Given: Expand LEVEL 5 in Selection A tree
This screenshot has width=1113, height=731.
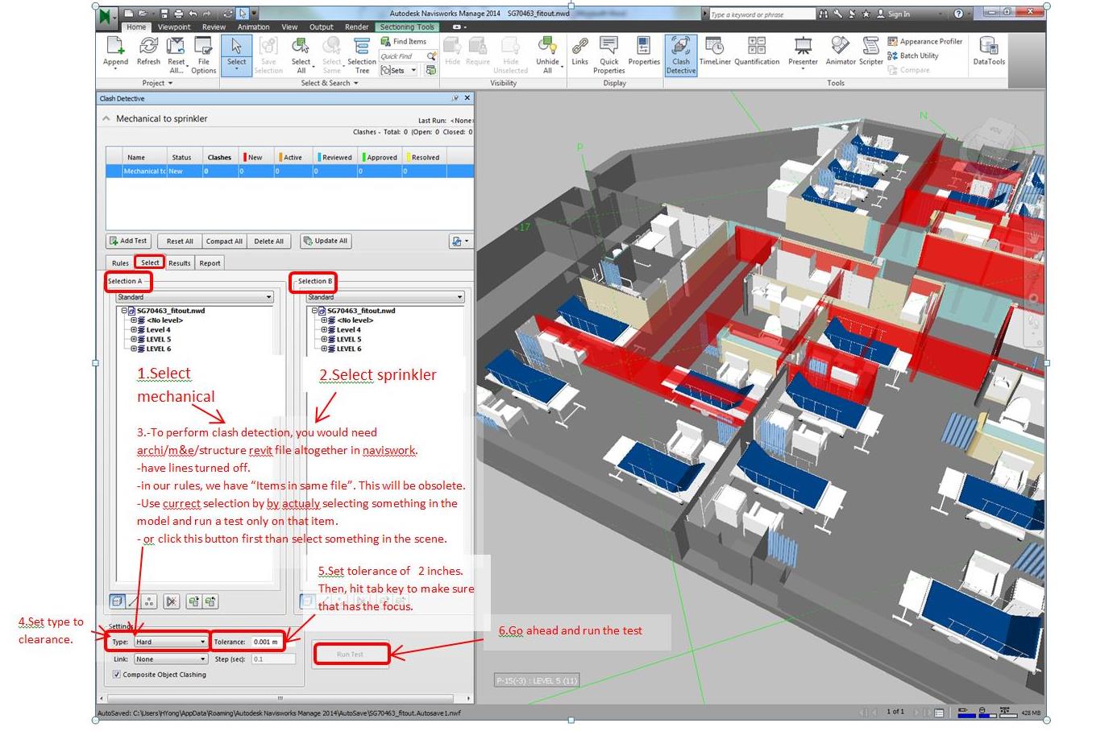Looking at the screenshot, I should point(134,339).
